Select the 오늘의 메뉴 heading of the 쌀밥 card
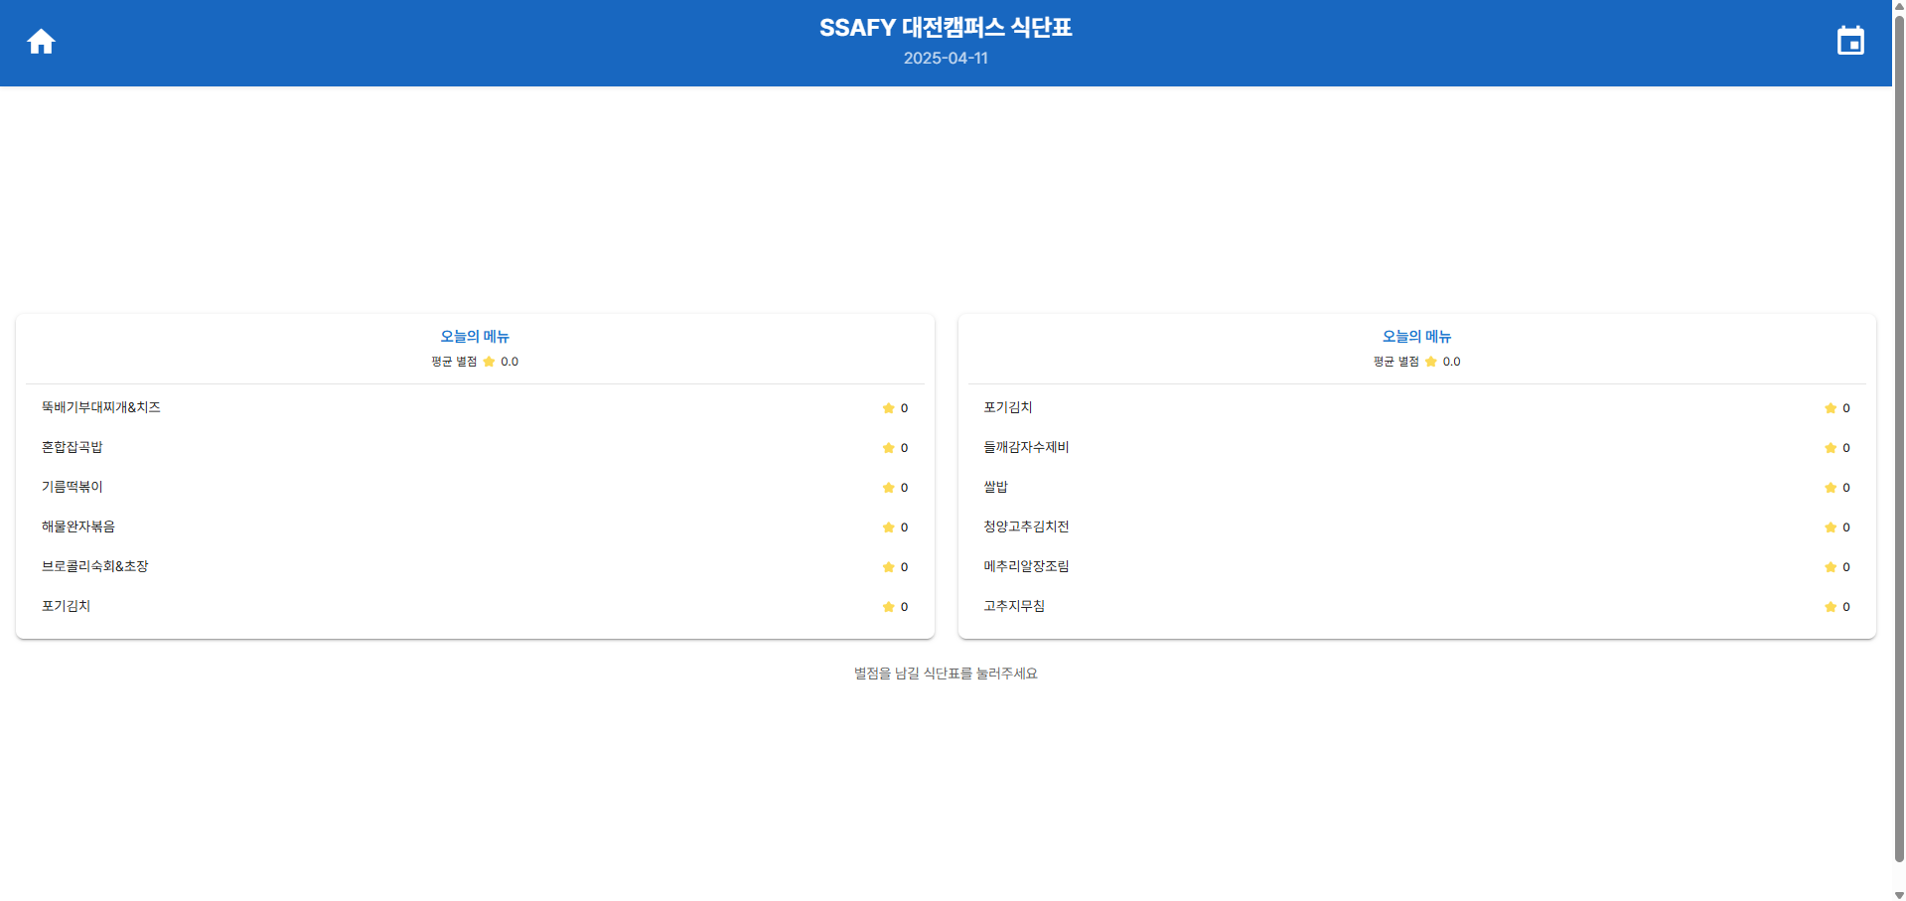Image resolution: width=1906 pixels, height=901 pixels. (1416, 337)
